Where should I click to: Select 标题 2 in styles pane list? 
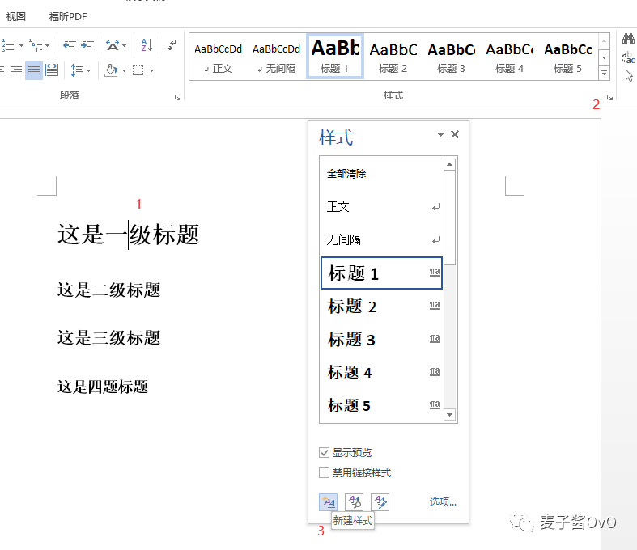(381, 307)
